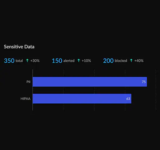Viewport: 160px width, 150px height.
Task: Click the 75 value on PII bar
Action: point(144,82)
